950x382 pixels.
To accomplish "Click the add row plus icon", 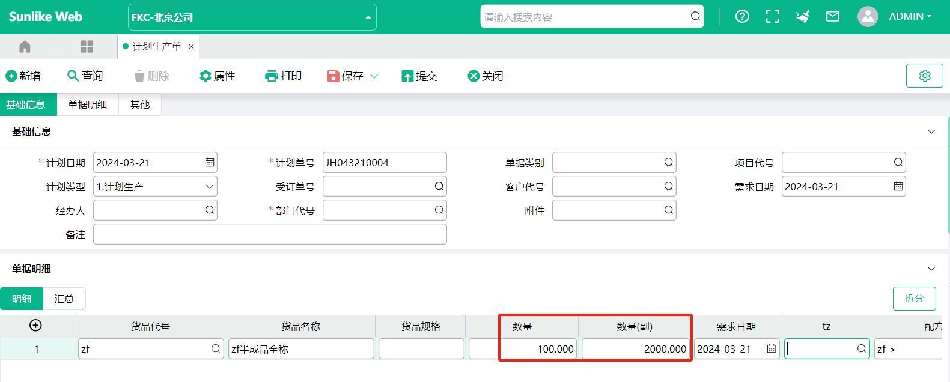I will pos(35,326).
